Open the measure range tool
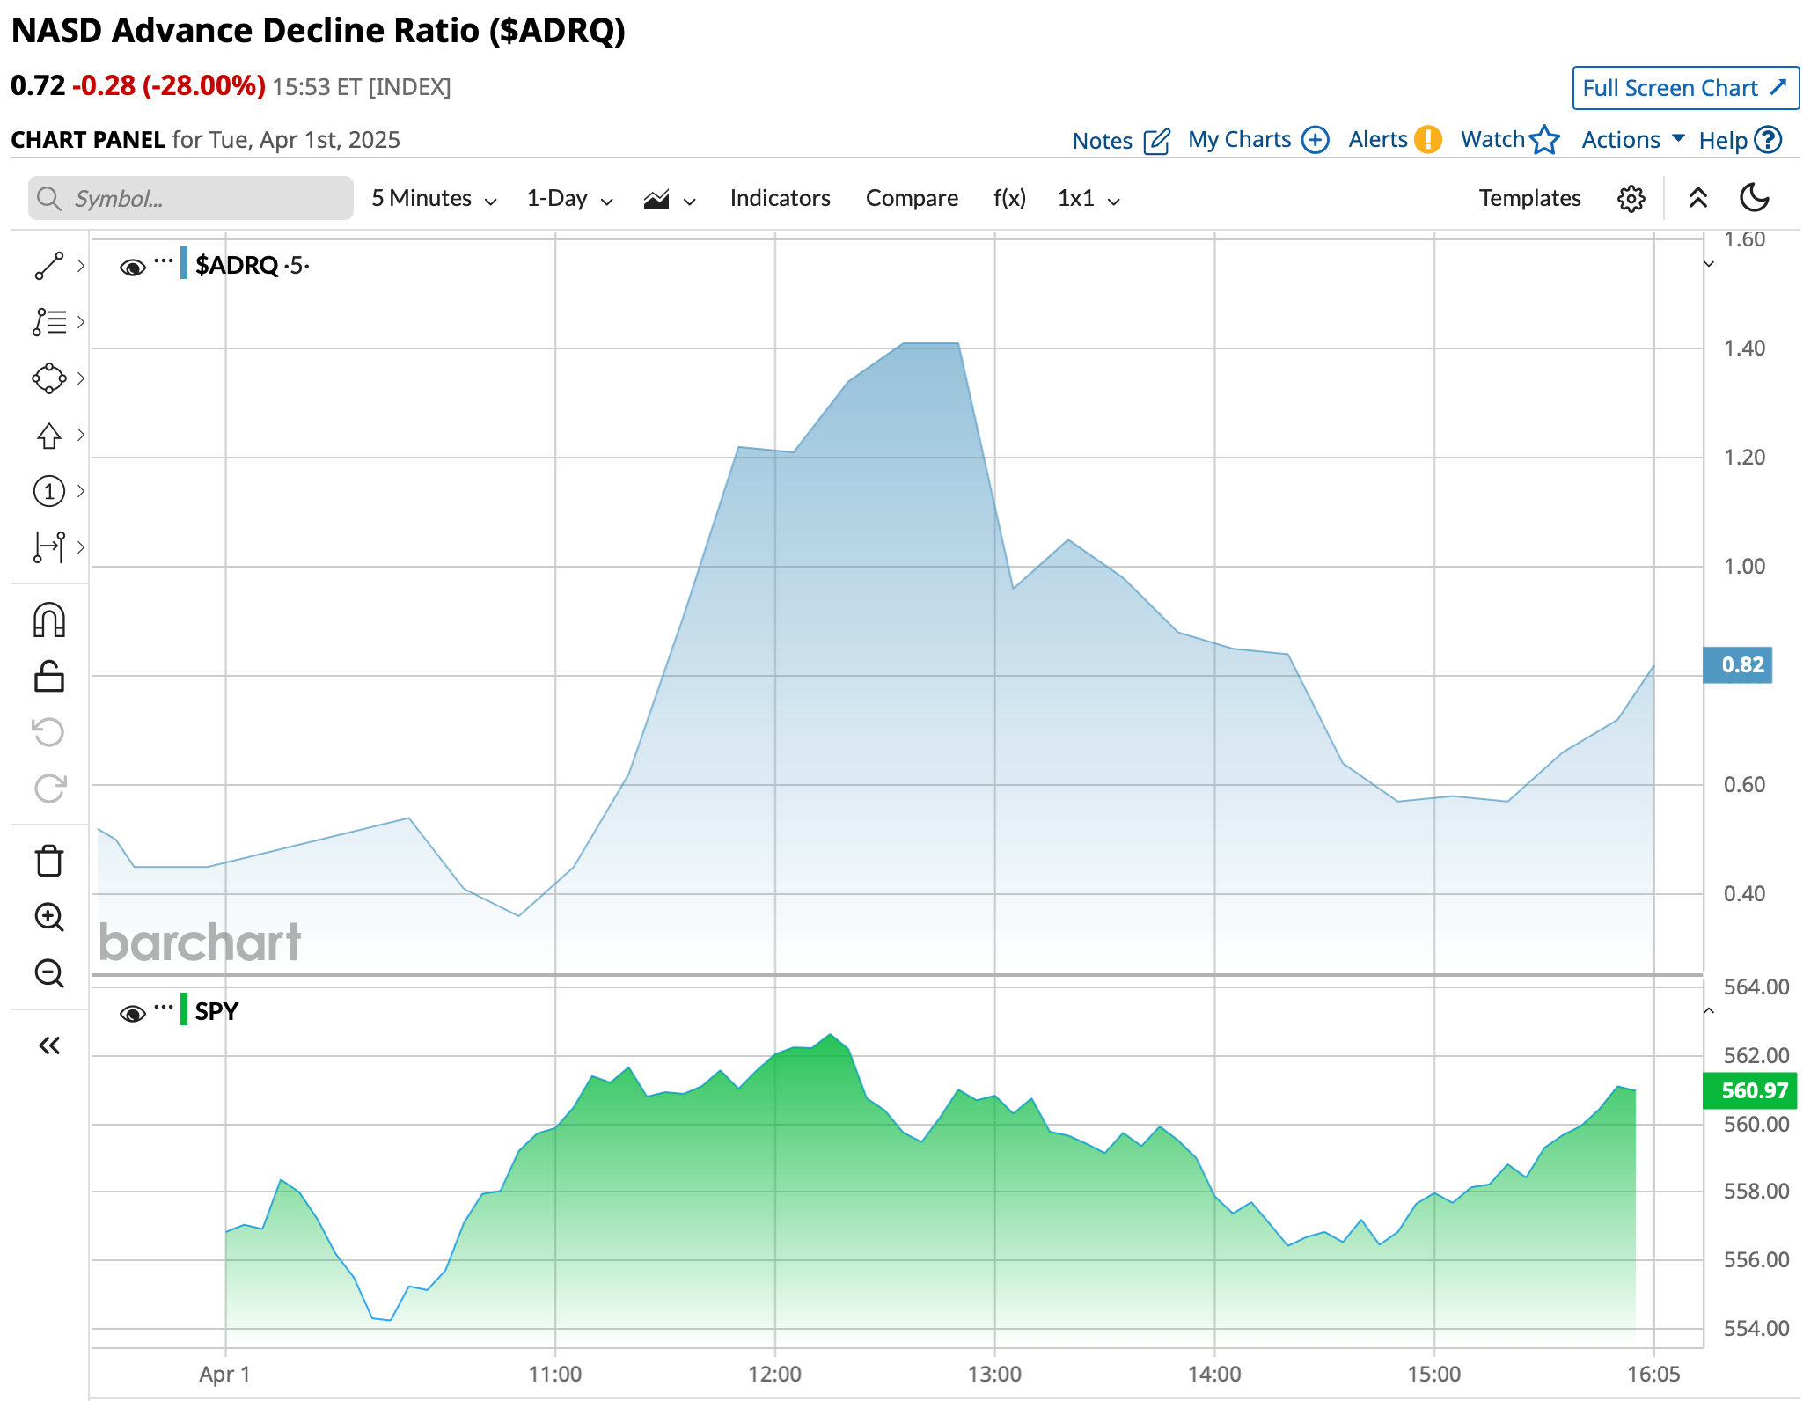This screenshot has width=1818, height=1401. coord(49,546)
